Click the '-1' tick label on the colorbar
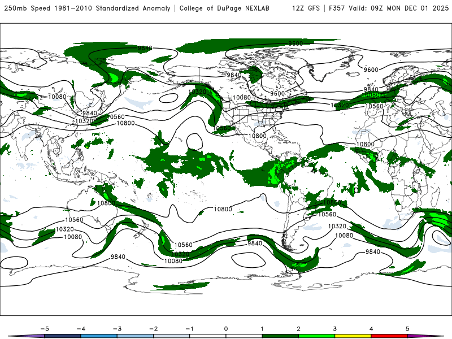The width and height of the screenshot is (452, 339). point(189,329)
